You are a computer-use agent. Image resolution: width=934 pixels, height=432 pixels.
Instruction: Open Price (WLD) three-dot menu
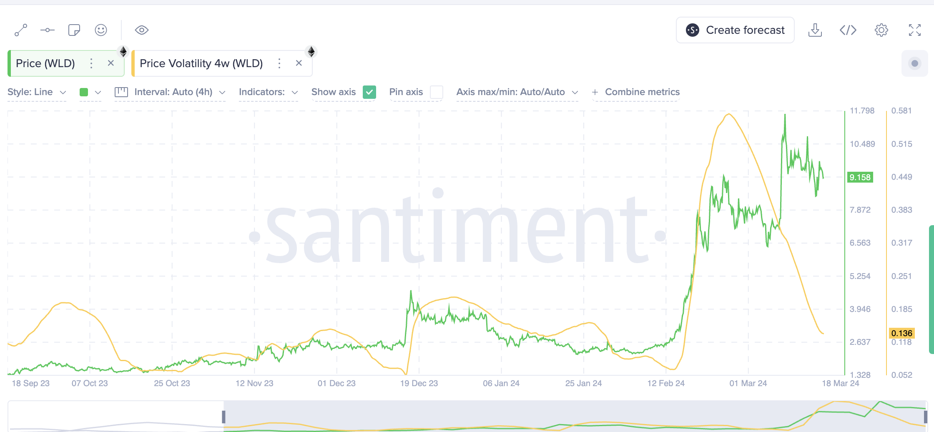91,63
